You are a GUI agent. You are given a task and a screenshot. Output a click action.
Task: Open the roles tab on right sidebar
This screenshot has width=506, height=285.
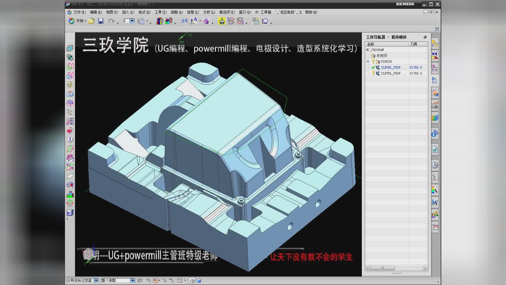point(435,215)
